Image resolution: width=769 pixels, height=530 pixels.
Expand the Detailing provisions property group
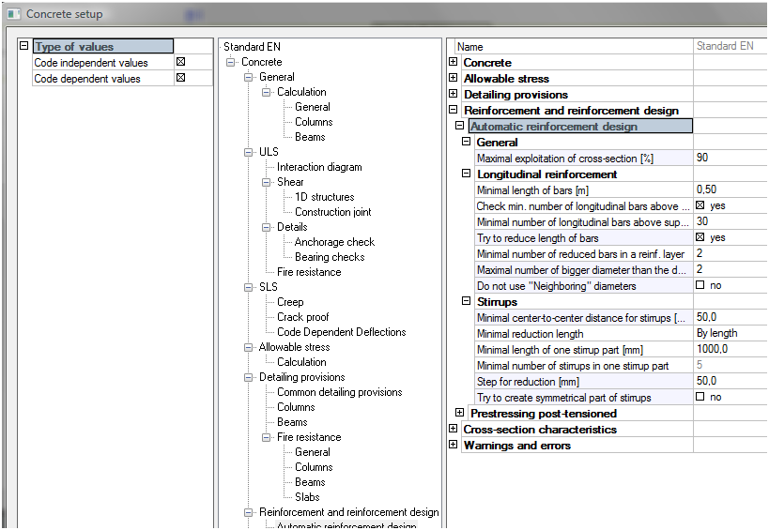[x=454, y=94]
